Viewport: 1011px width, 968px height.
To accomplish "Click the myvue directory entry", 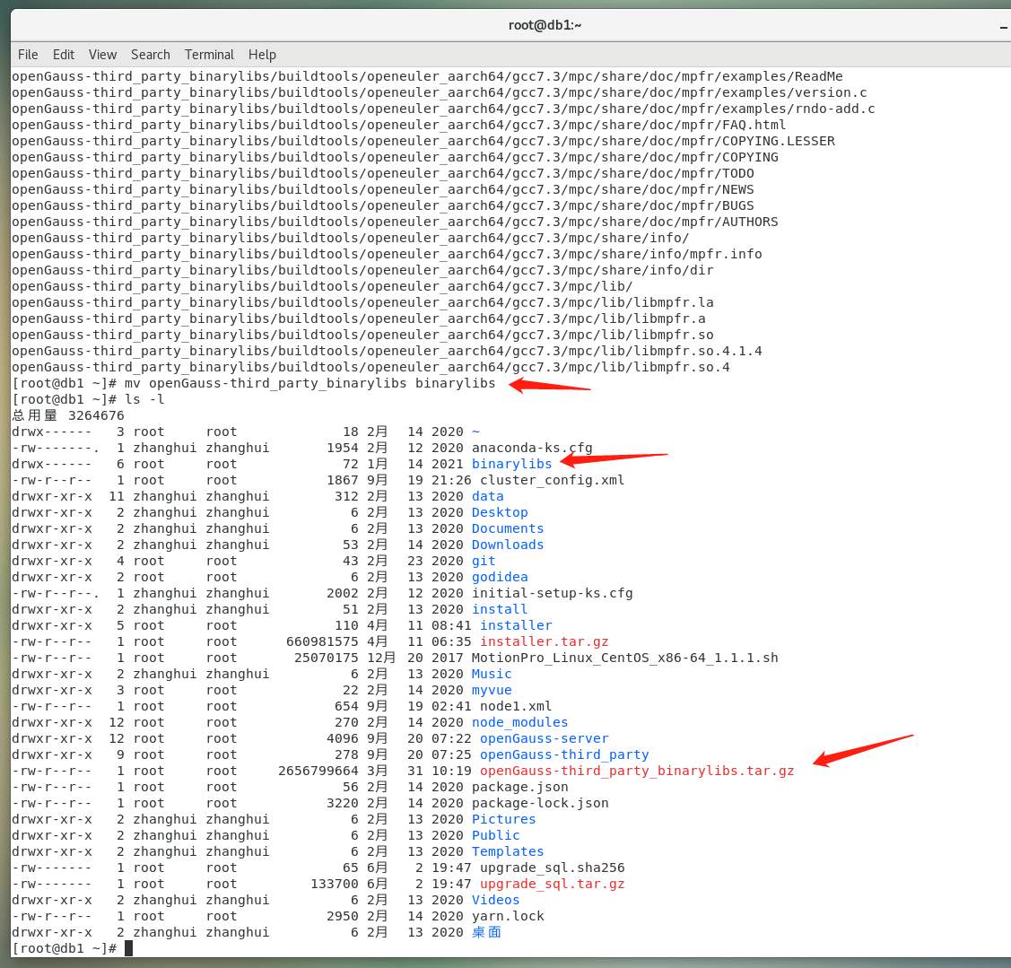I will click(492, 689).
